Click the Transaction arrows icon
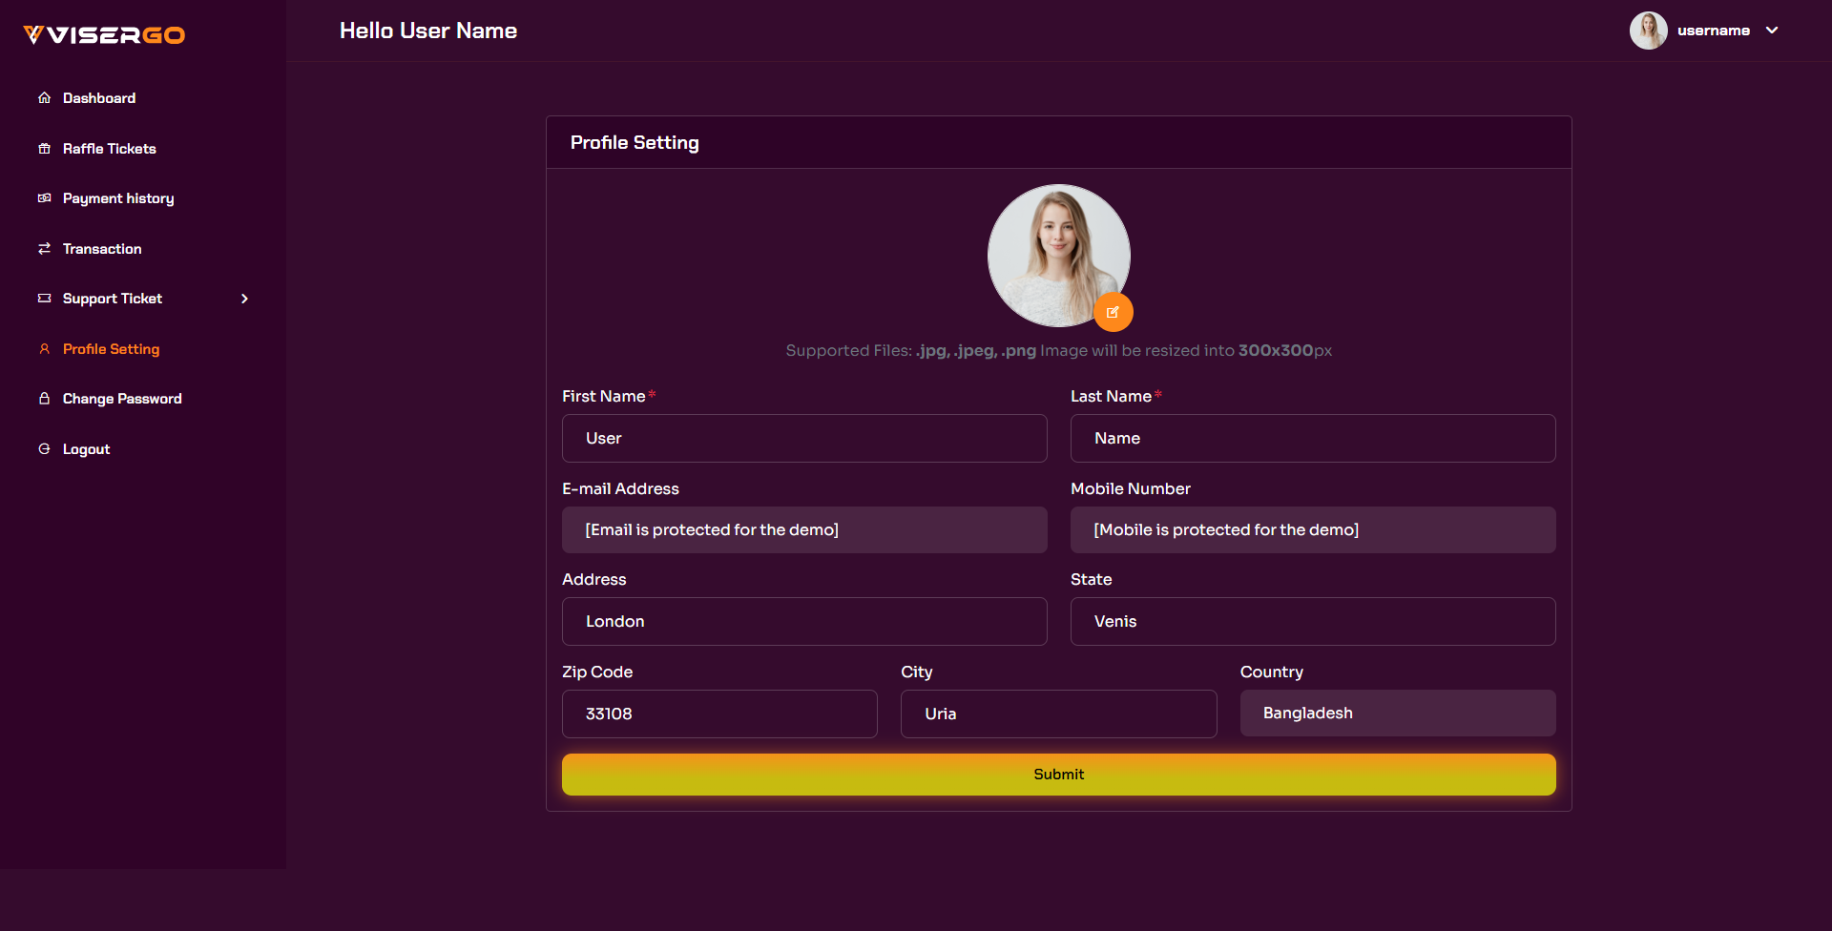The height and width of the screenshot is (931, 1832). (x=44, y=249)
